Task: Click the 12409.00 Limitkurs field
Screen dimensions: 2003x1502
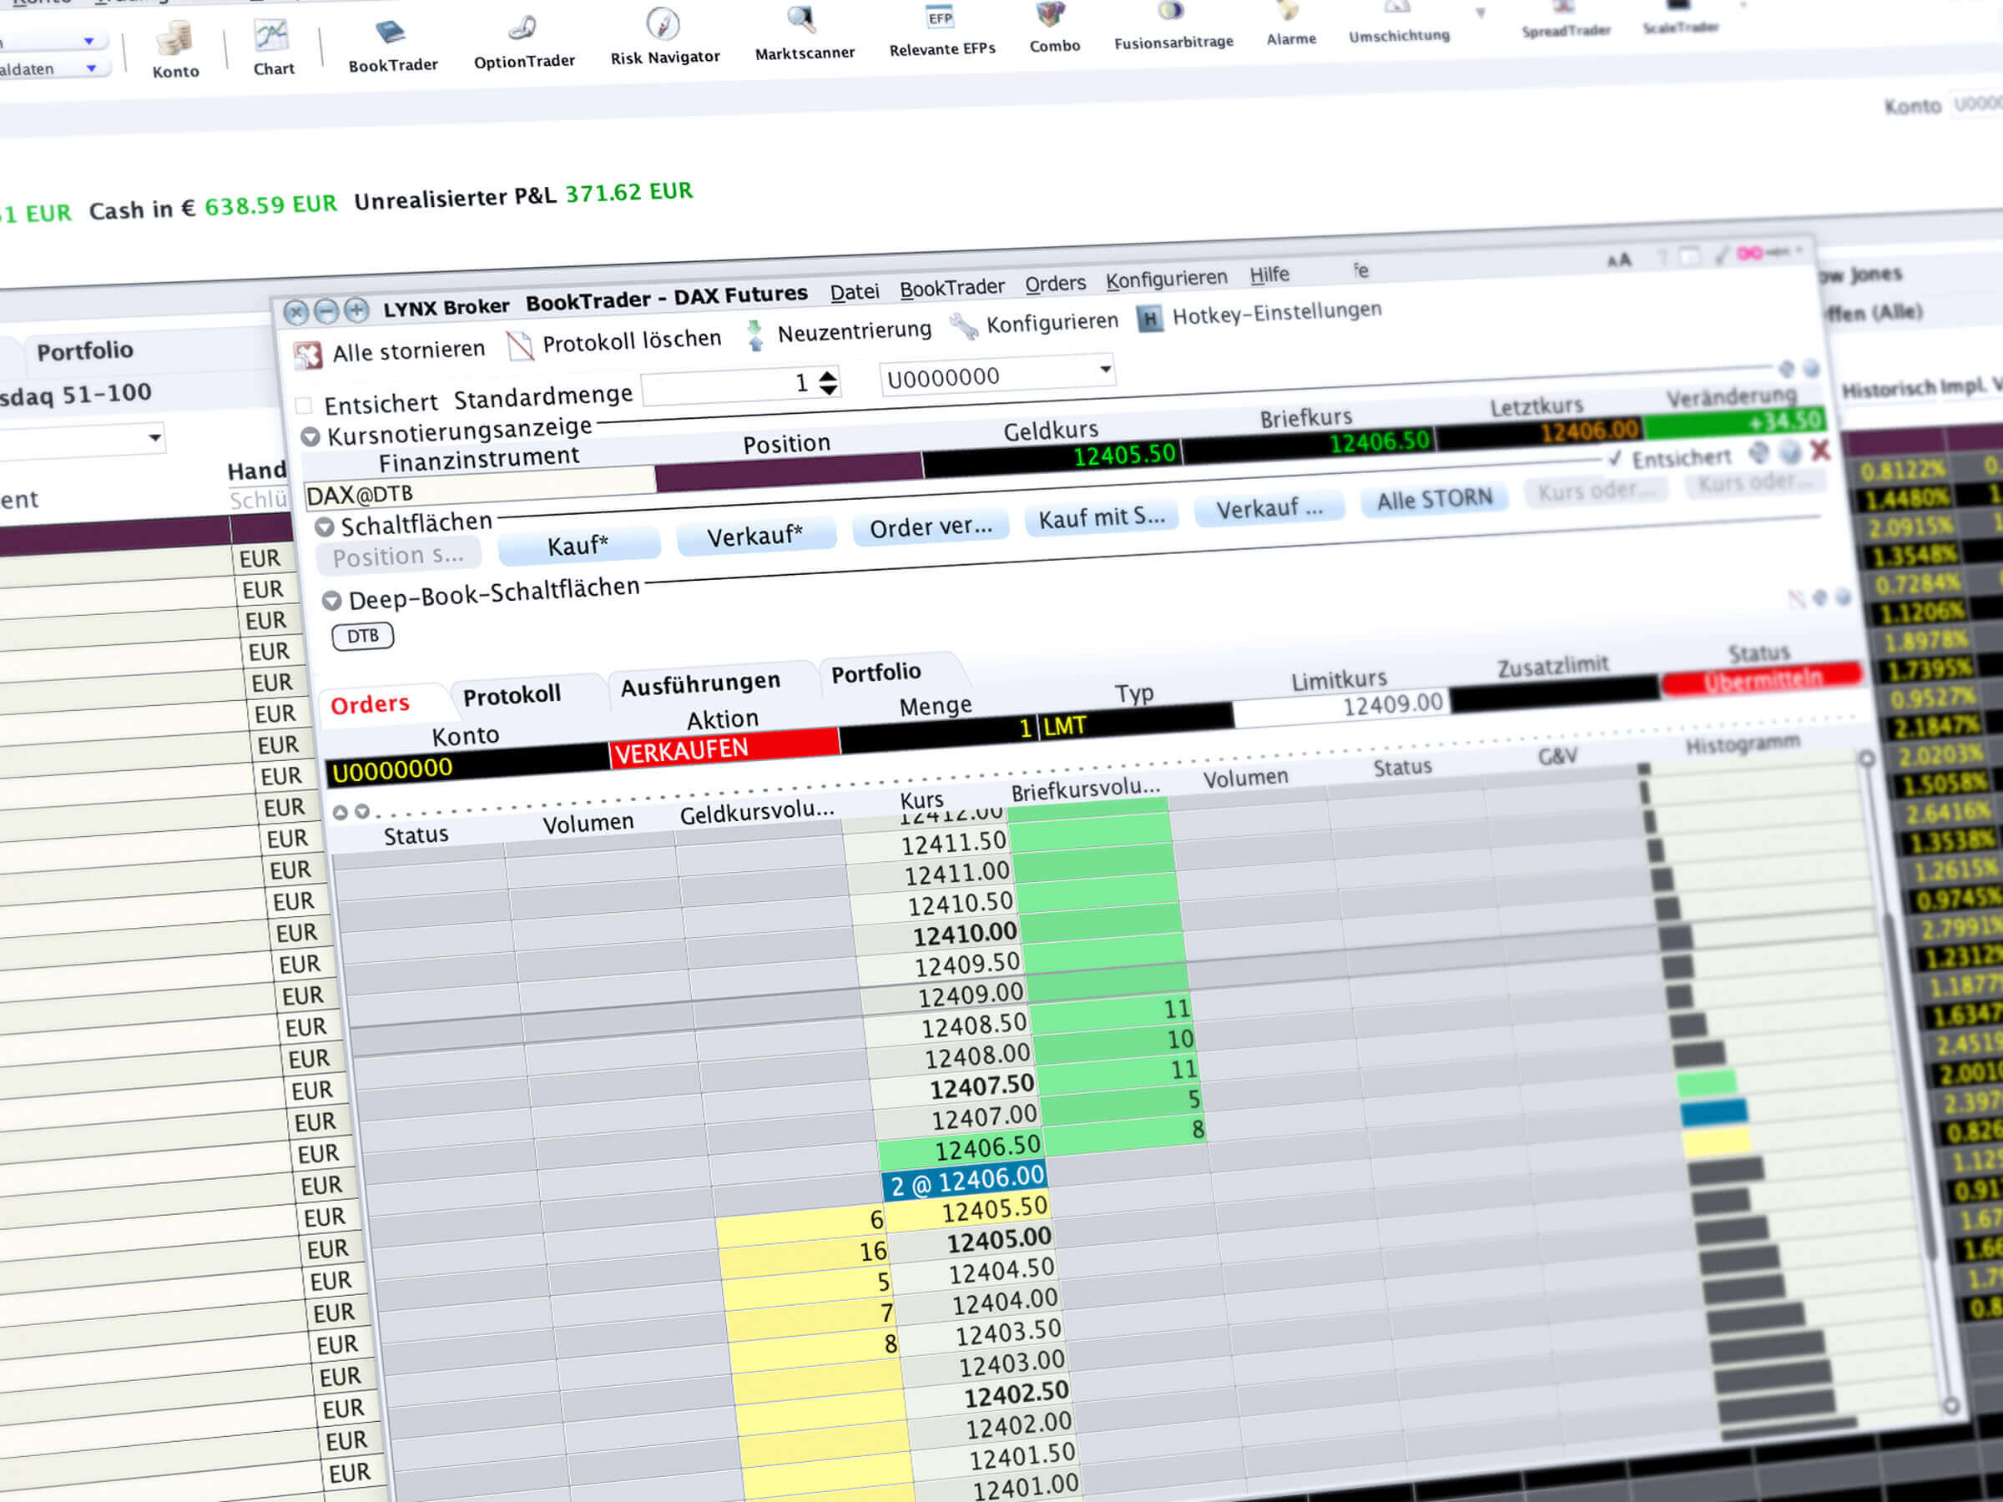Action: [x=1341, y=706]
